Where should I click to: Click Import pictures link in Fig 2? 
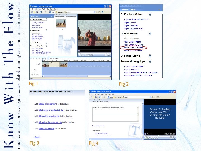pos(131,25)
